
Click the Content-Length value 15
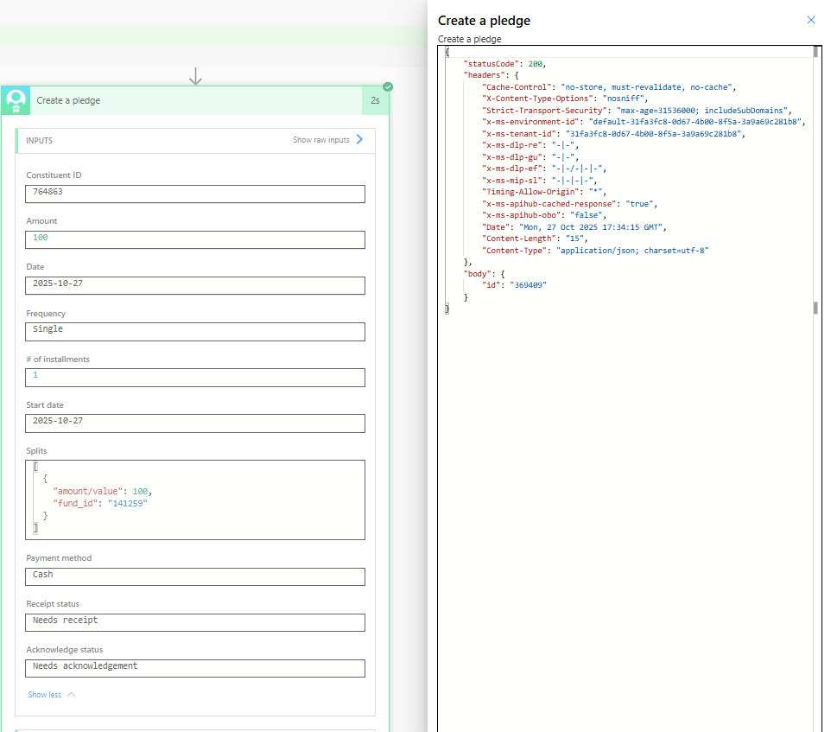[x=574, y=239]
